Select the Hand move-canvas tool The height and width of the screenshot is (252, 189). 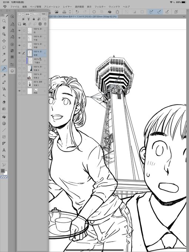(x=4, y=28)
